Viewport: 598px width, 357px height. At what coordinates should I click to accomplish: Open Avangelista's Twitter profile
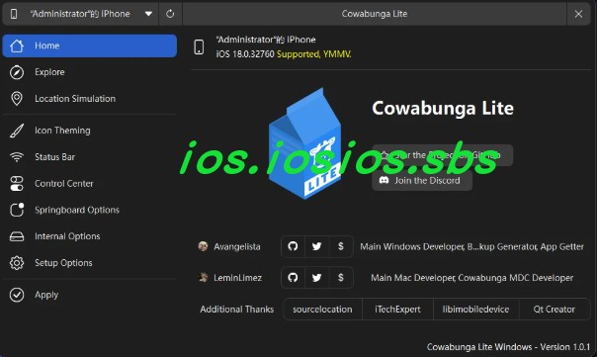[x=316, y=246]
